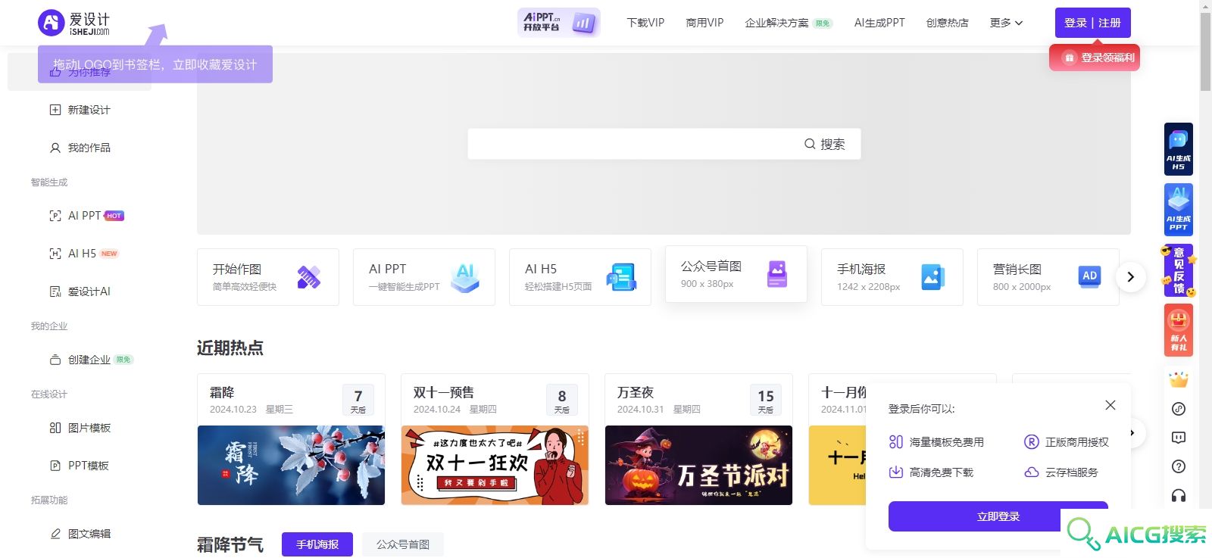The height and width of the screenshot is (558, 1212).
Task: Show more 近期热点 cards arrow
Action: [1133, 433]
